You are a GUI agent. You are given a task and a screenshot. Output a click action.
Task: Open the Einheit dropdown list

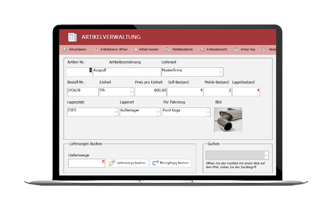[132, 92]
